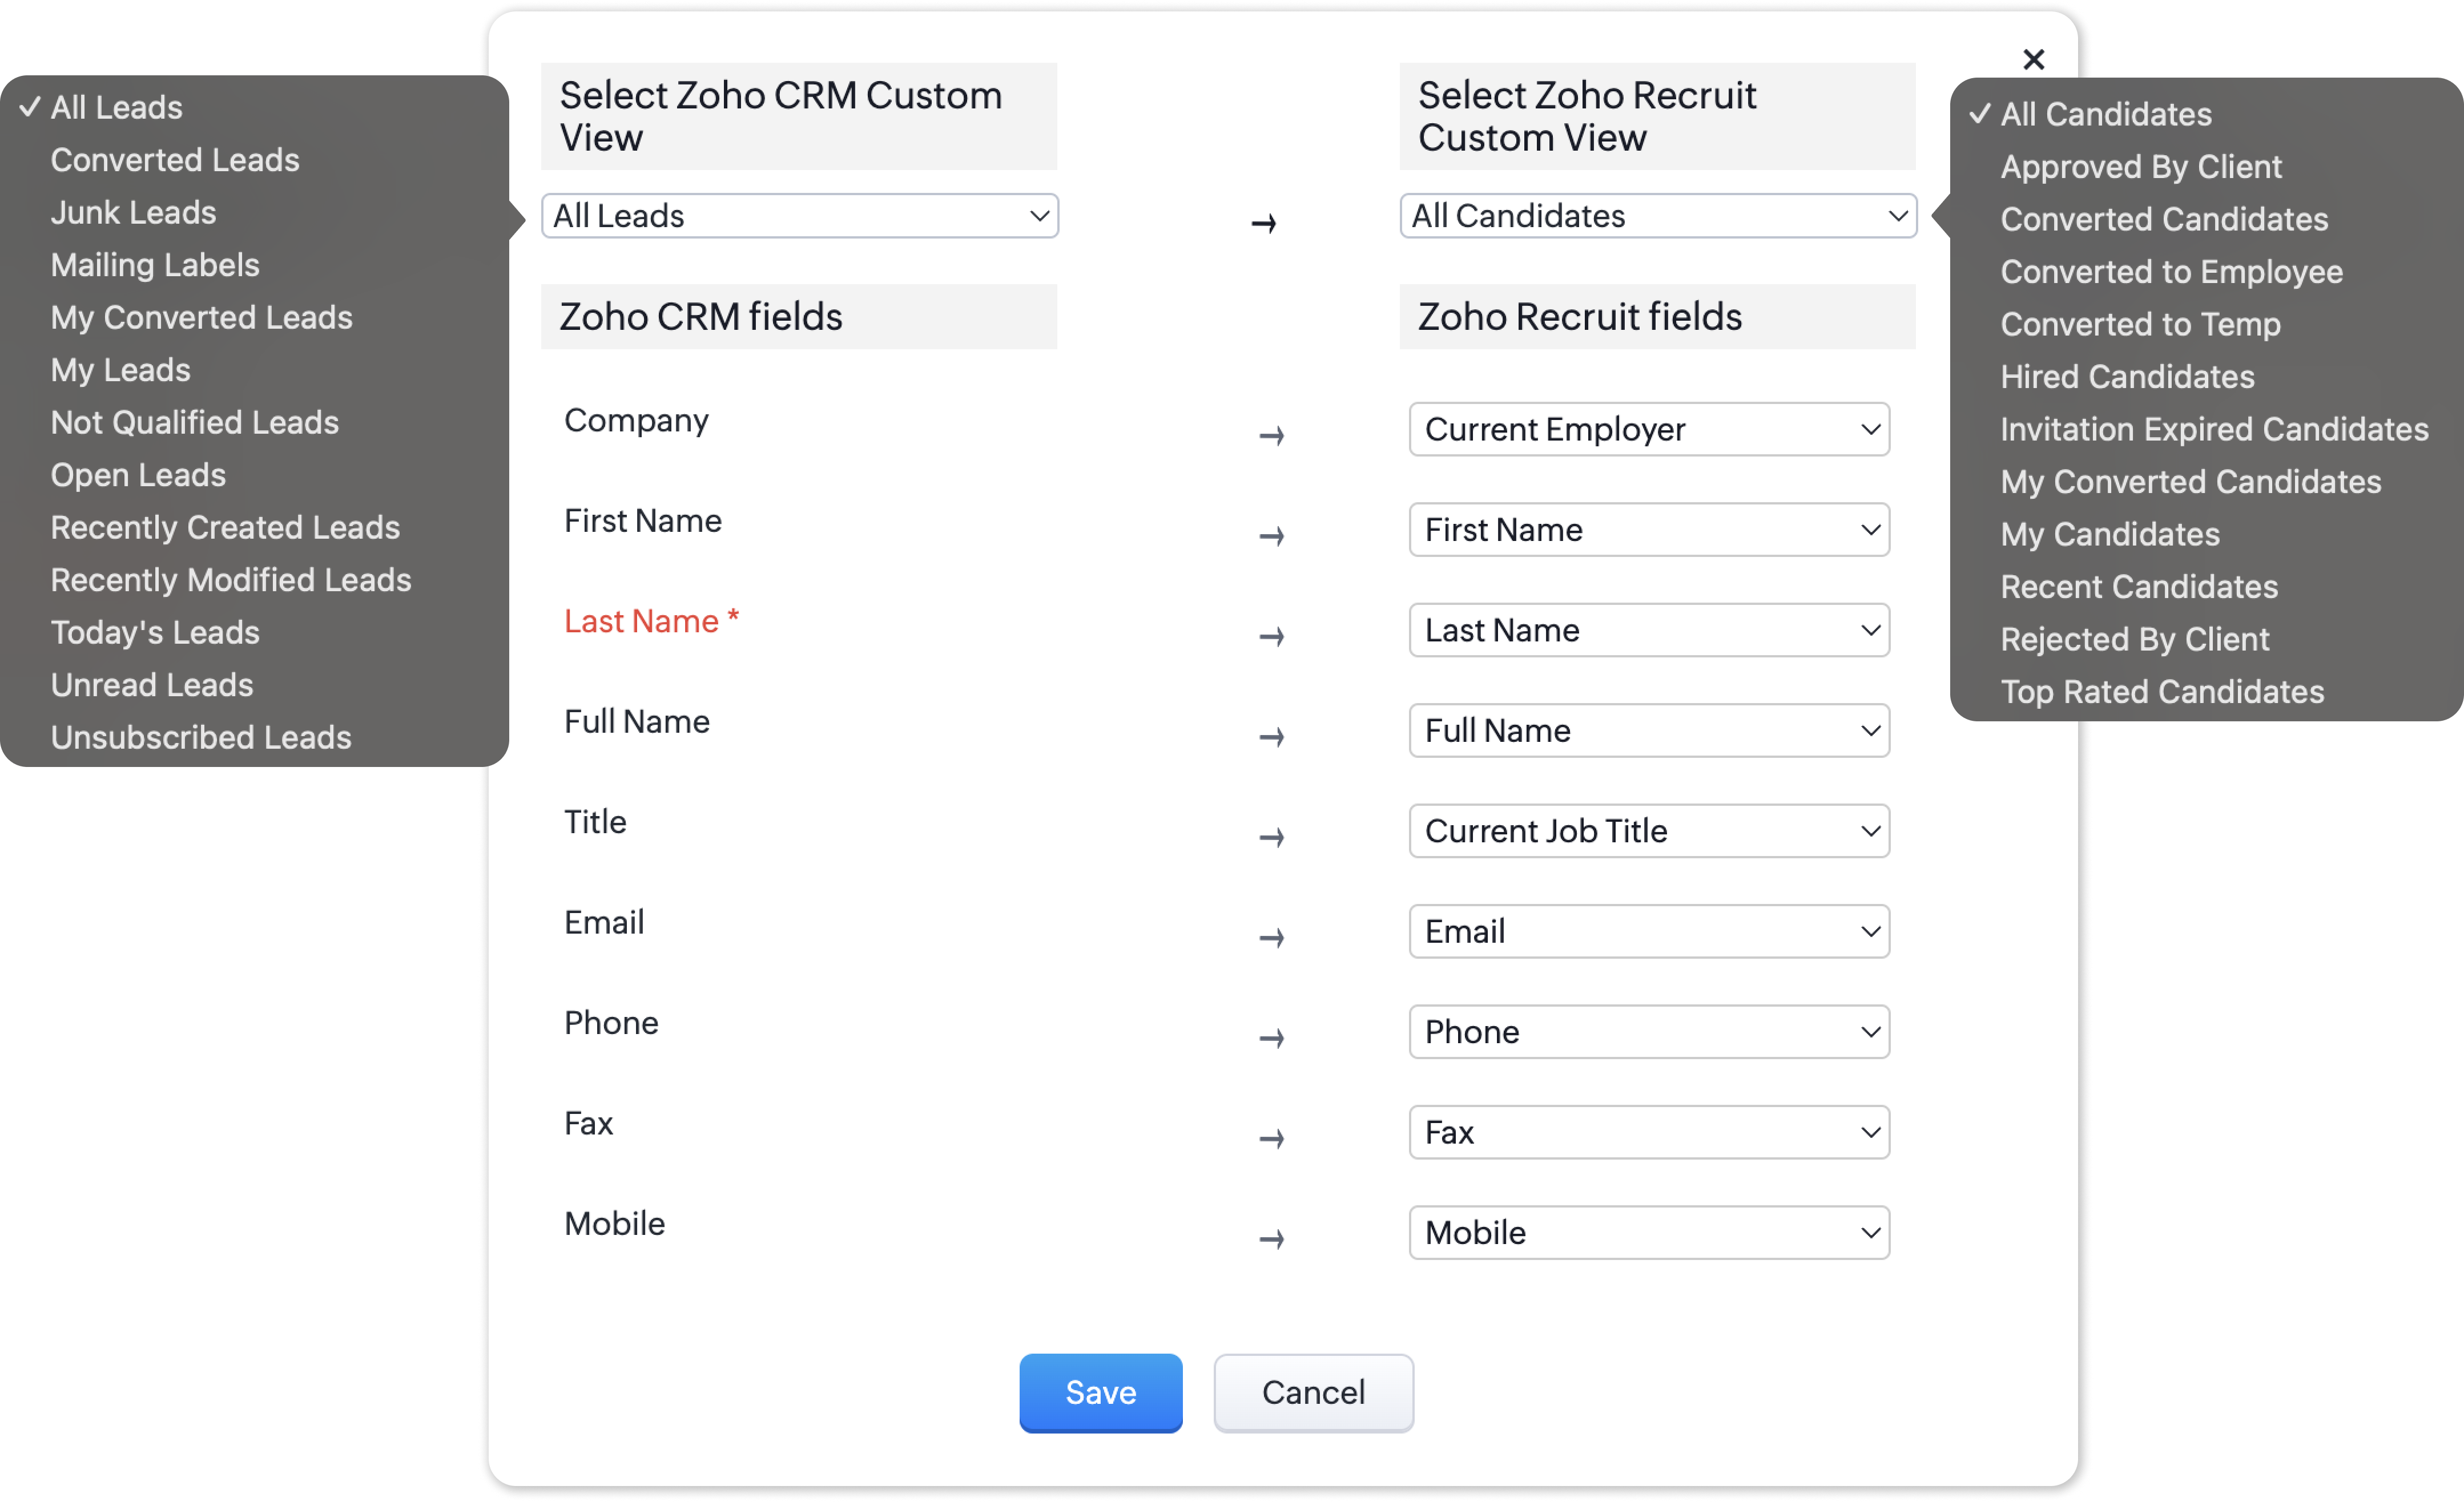Screen dimensions: 2464x1502
Task: Expand the Current Employer field dropdown
Action: 1648,430
